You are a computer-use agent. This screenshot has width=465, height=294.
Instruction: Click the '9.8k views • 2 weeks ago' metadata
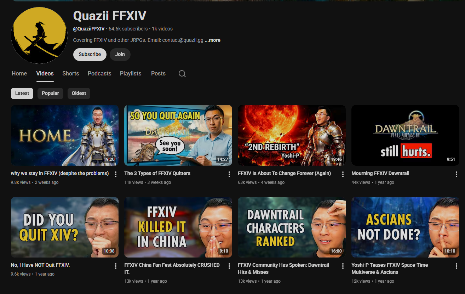pyautogui.click(x=35, y=182)
